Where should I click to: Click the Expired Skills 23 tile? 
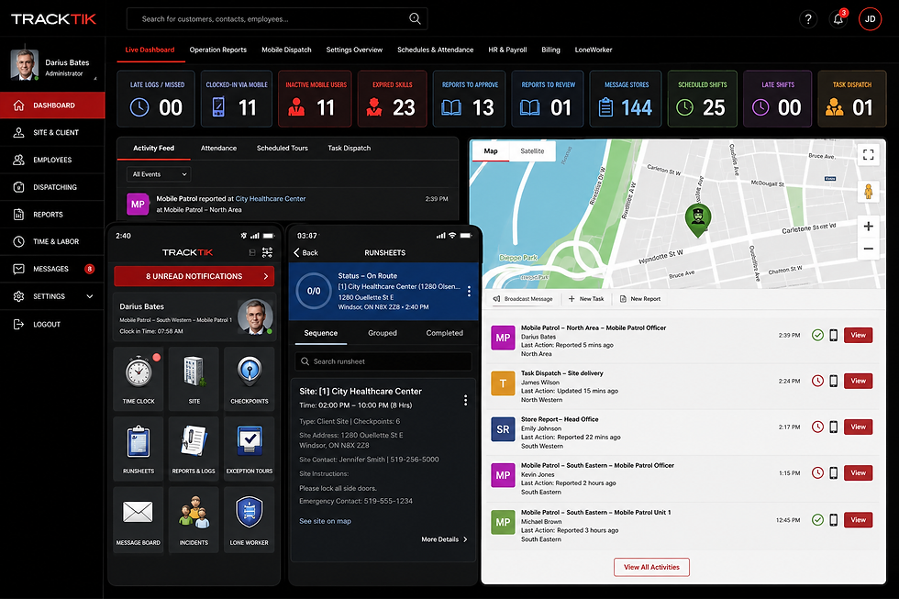[393, 98]
